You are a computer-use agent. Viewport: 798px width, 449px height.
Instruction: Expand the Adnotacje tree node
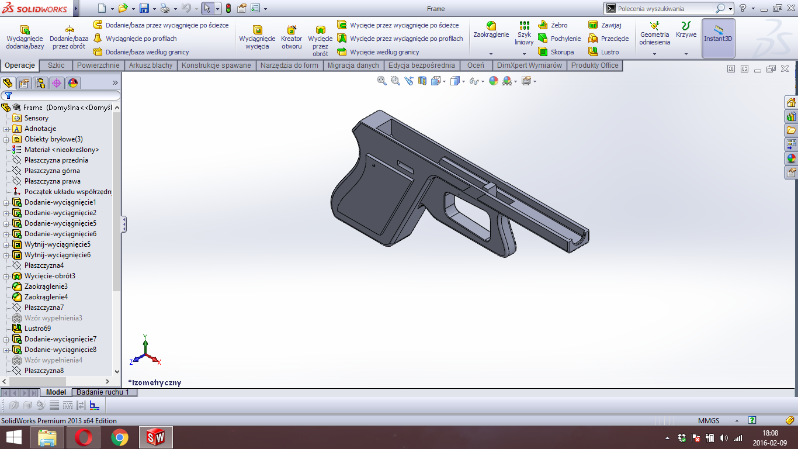coord(6,129)
